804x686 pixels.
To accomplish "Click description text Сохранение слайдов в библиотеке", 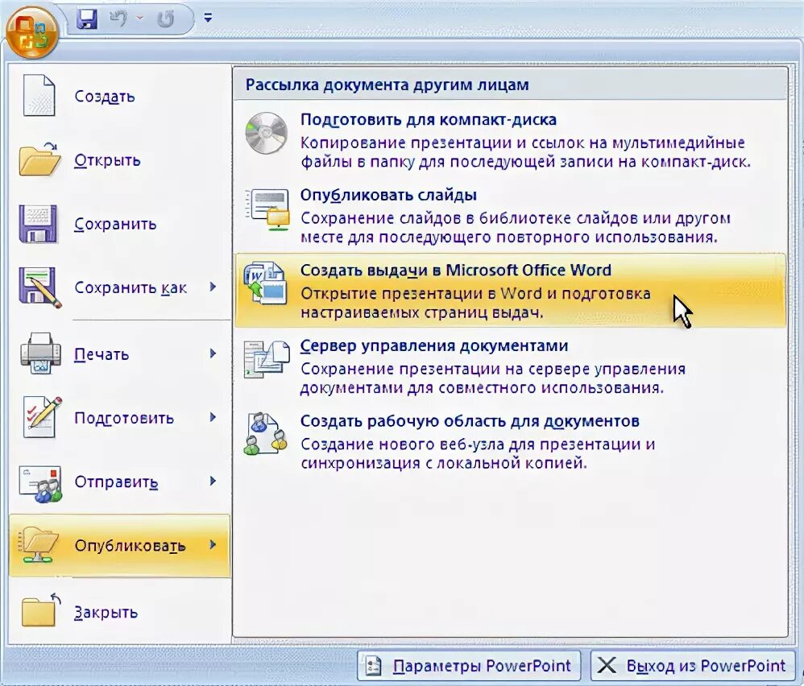I will click(516, 228).
